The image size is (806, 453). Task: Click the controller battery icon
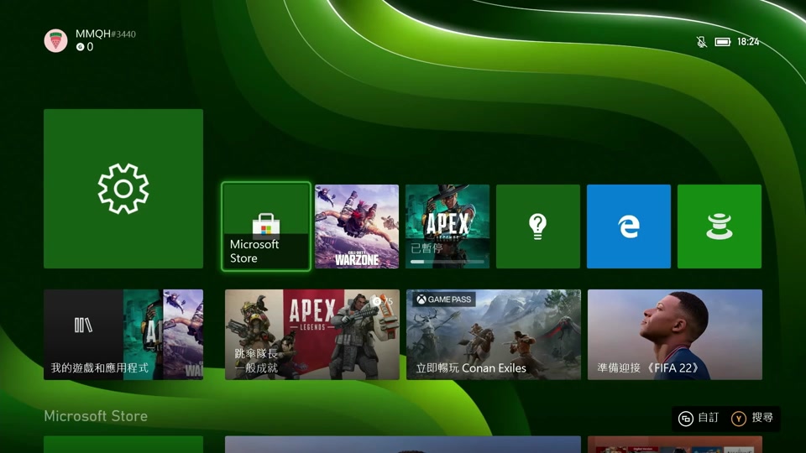722,42
